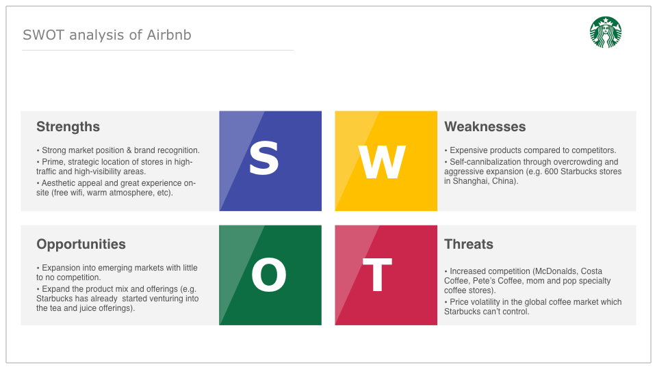
Task: Click the horizontal line under the title
Action: (x=158, y=50)
